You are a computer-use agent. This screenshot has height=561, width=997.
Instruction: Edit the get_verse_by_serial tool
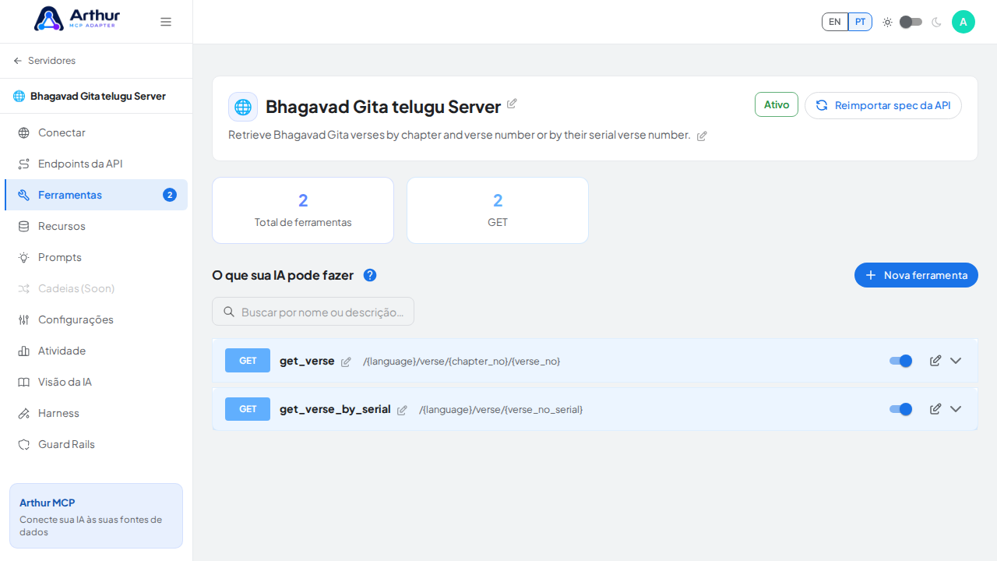pos(935,409)
